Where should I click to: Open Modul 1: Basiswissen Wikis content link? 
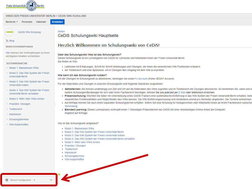coord(79,128)
